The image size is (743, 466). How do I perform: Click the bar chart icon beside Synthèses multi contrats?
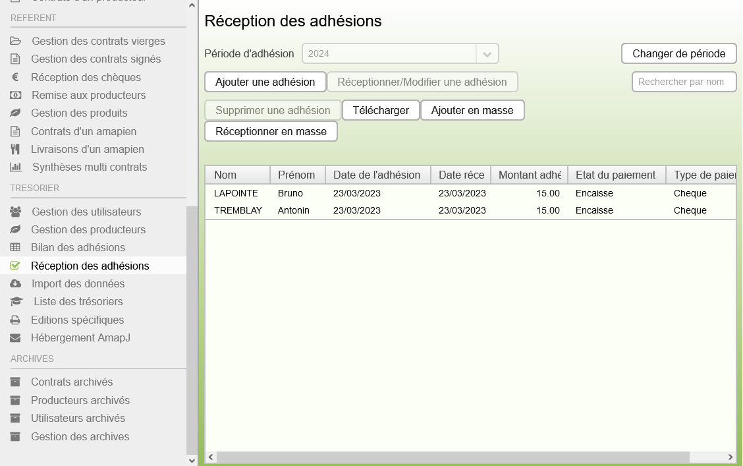pos(16,167)
